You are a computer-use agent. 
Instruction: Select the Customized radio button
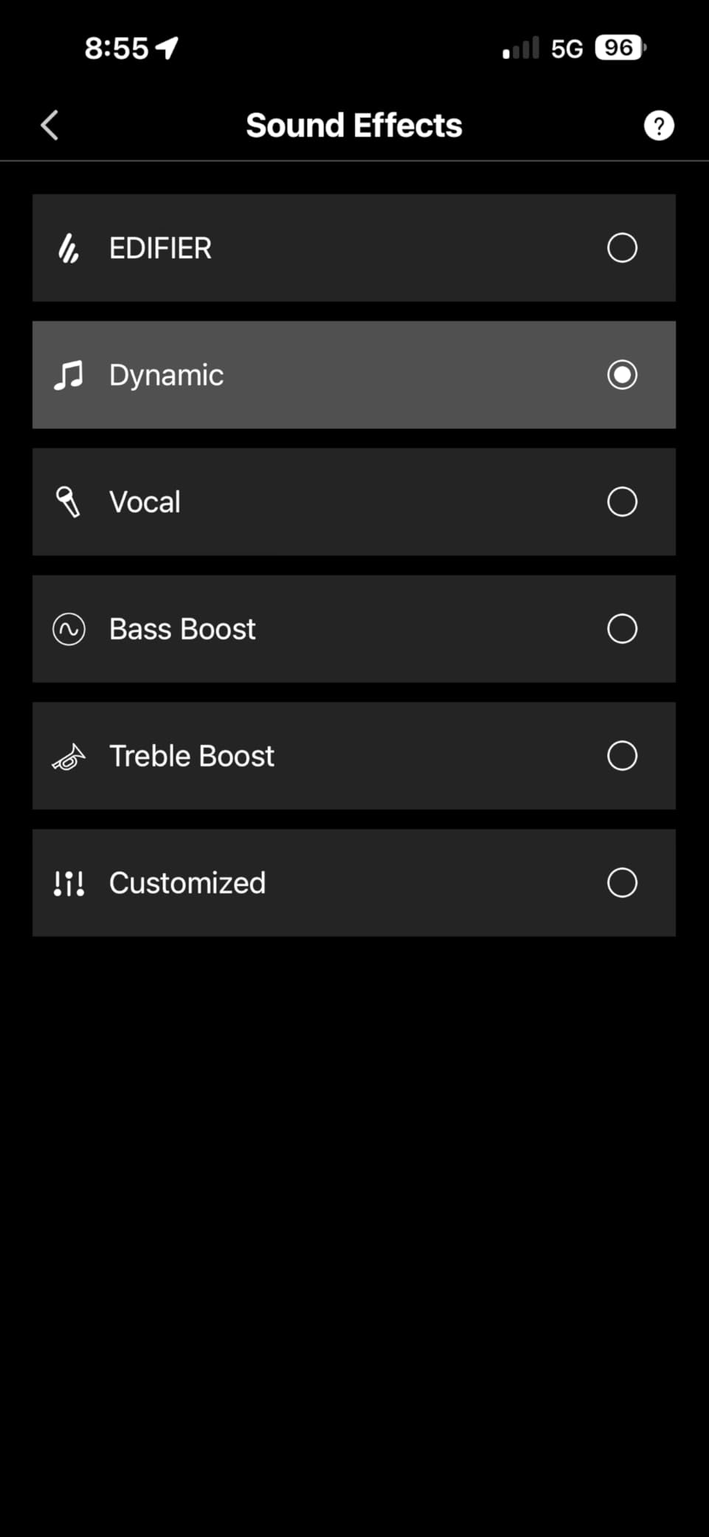click(x=622, y=883)
